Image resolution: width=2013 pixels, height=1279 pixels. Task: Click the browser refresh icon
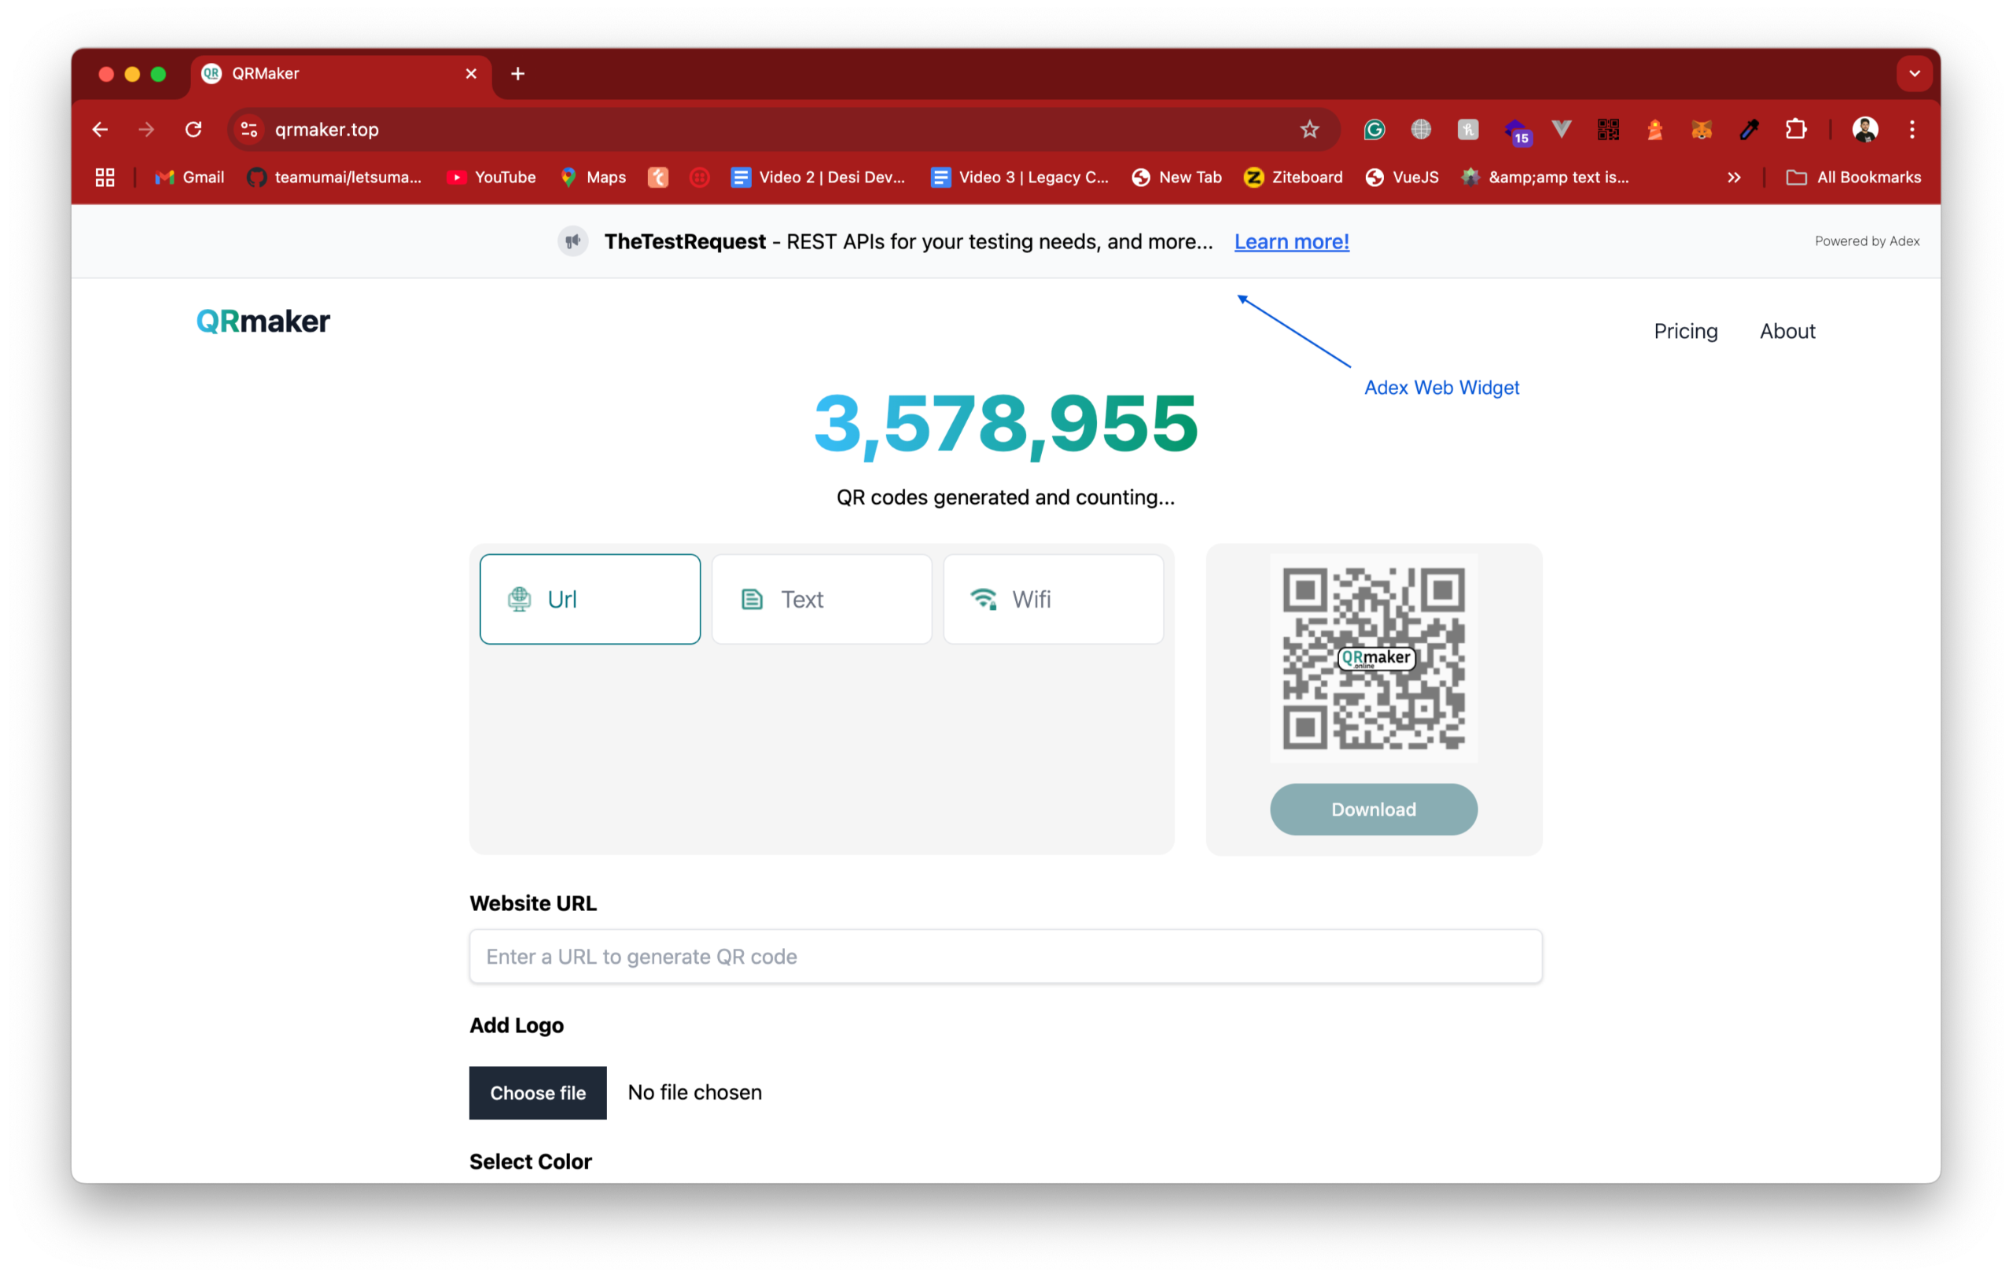pos(195,129)
